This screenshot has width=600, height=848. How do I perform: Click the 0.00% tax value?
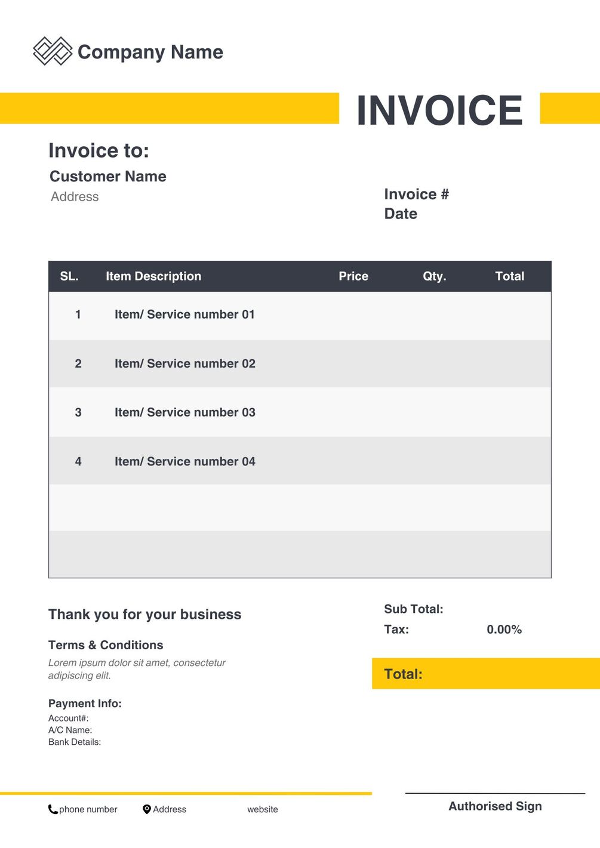504,630
